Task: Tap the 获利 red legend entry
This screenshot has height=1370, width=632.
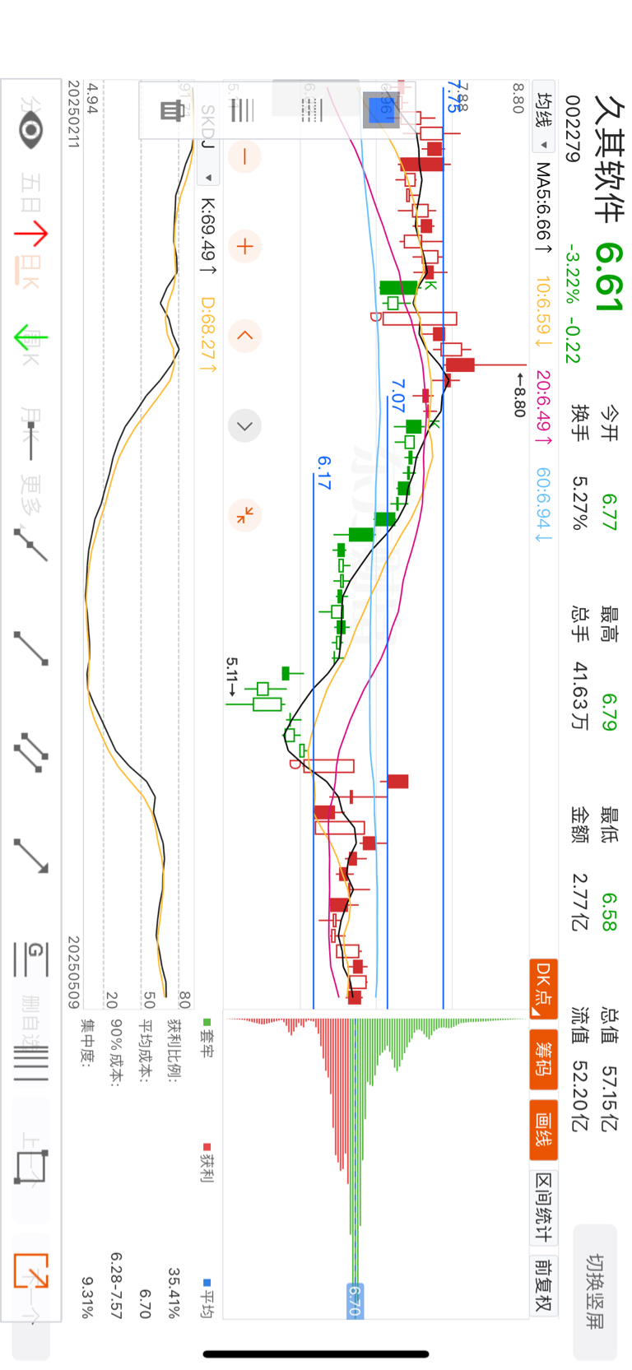Action: pyautogui.click(x=207, y=1163)
